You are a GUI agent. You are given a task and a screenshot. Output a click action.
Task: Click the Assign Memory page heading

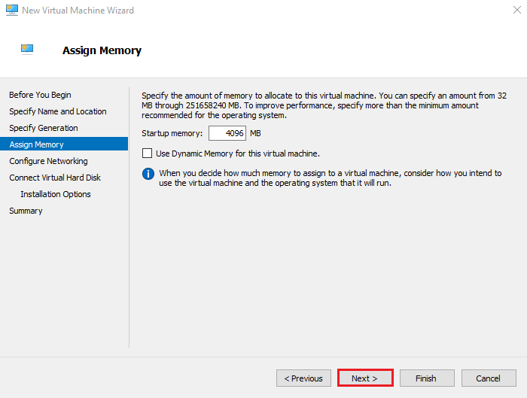click(102, 50)
